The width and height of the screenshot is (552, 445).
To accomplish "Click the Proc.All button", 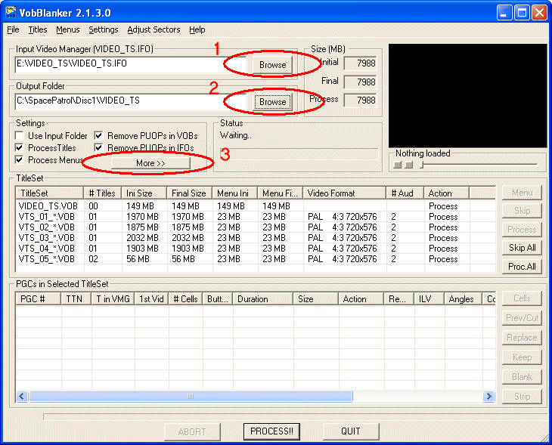I will 522,266.
